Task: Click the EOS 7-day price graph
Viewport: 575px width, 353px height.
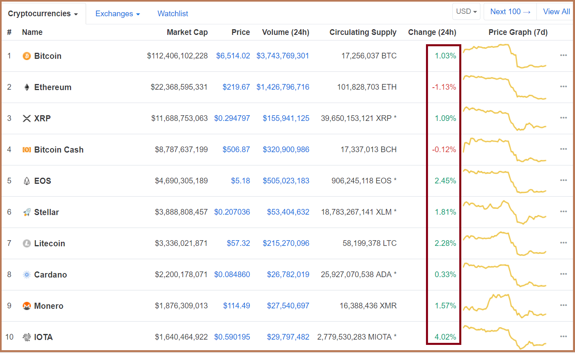Action: coord(505,181)
